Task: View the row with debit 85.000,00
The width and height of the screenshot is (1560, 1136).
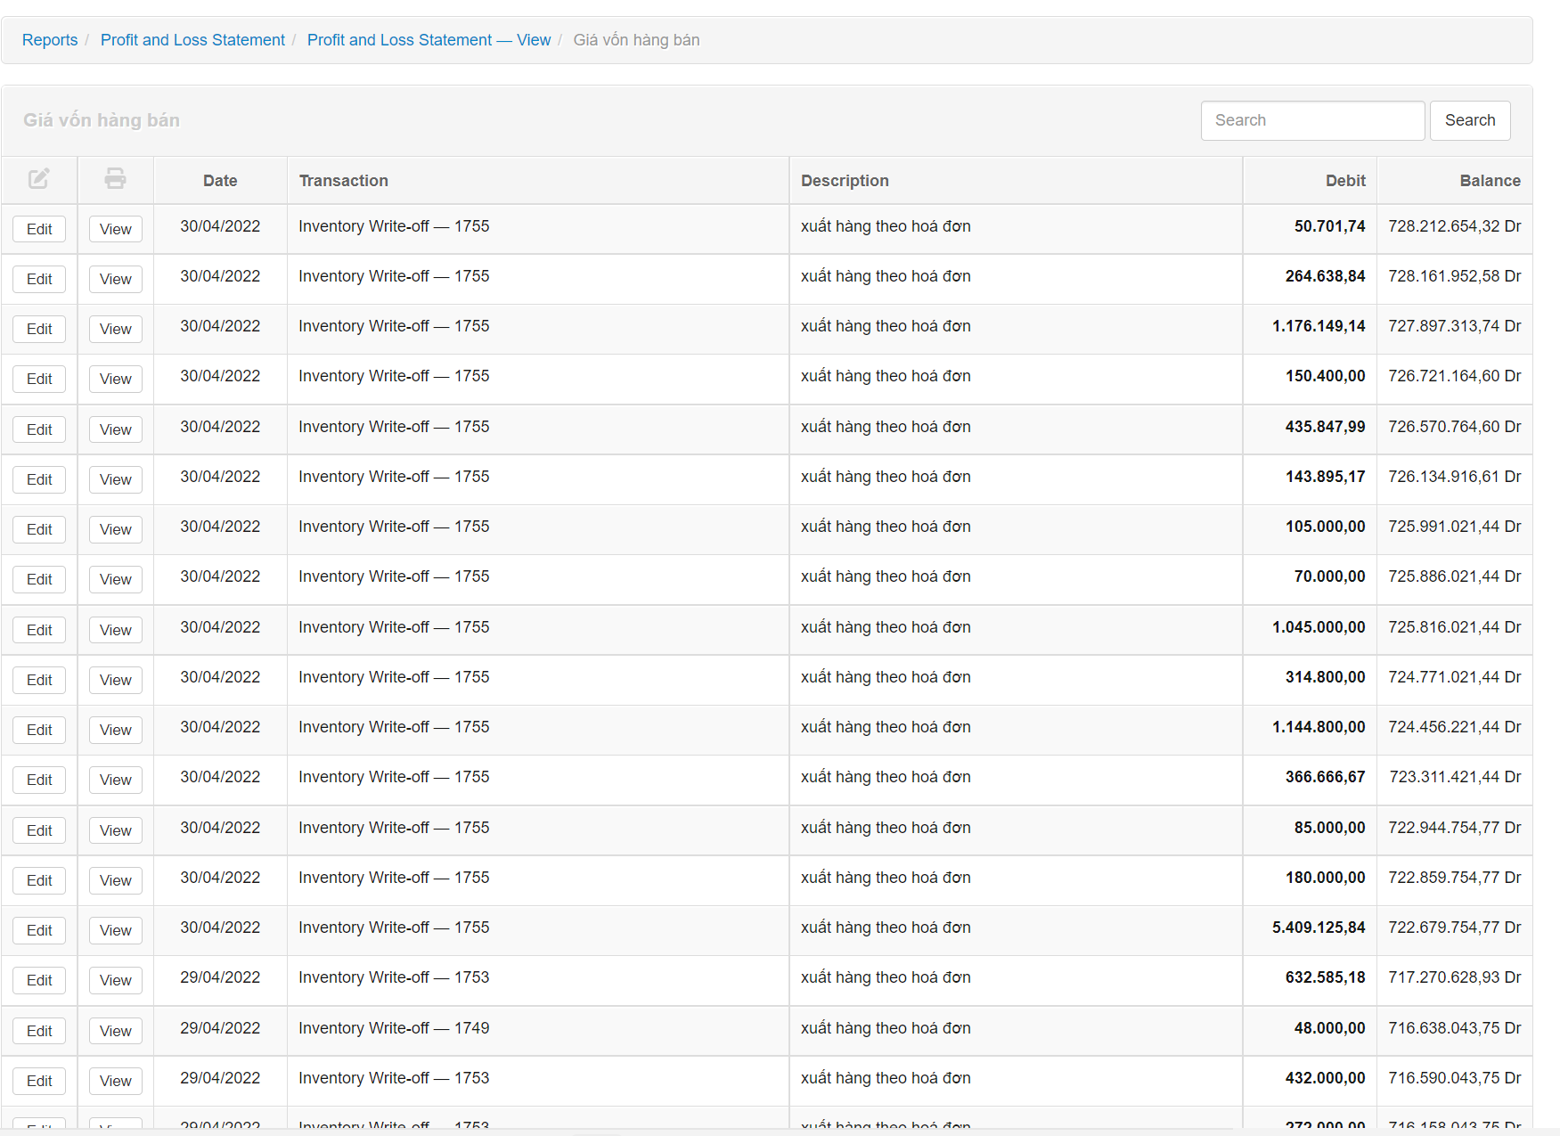Action: [x=116, y=830]
